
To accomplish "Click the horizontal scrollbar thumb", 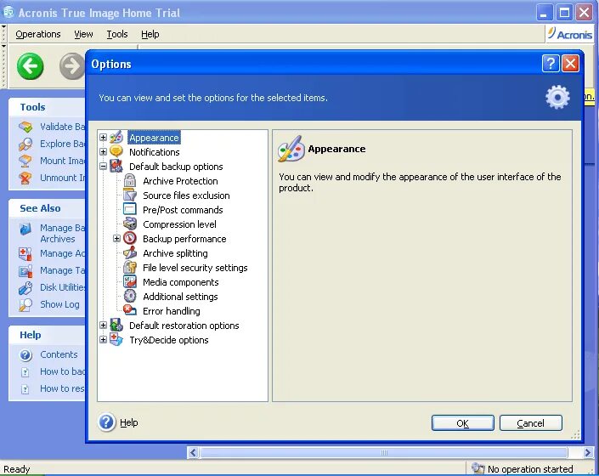I will (383, 453).
